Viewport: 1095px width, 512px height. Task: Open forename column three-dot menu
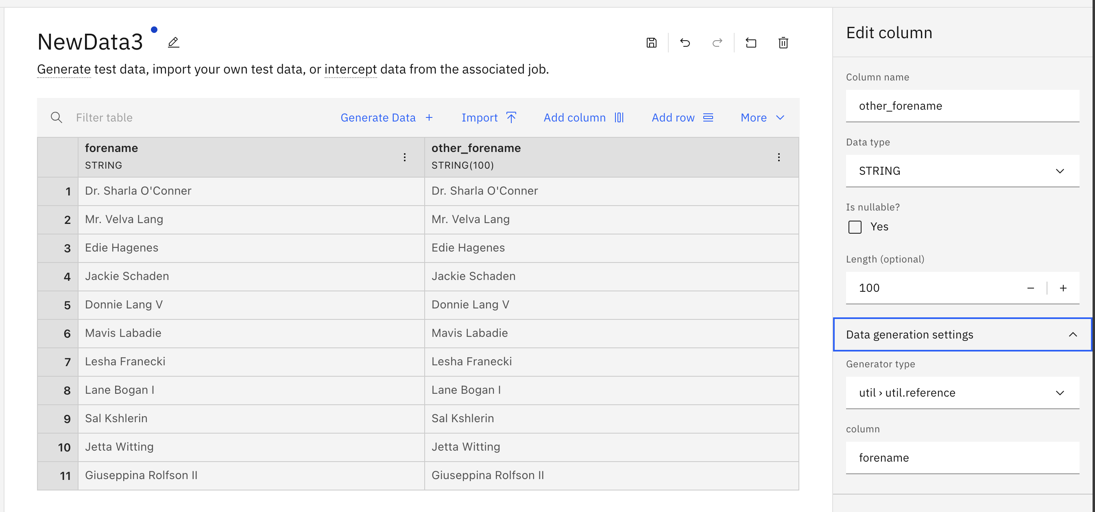pos(404,157)
